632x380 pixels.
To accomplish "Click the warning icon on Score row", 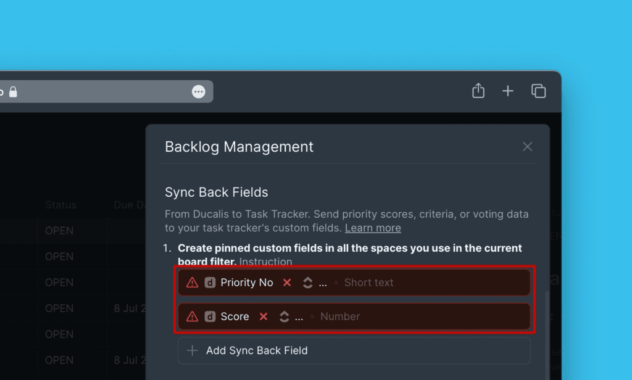I will click(x=193, y=316).
